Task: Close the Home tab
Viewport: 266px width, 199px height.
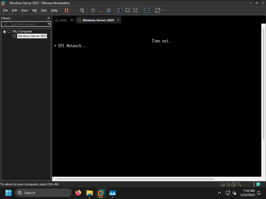Action: pos(72,20)
